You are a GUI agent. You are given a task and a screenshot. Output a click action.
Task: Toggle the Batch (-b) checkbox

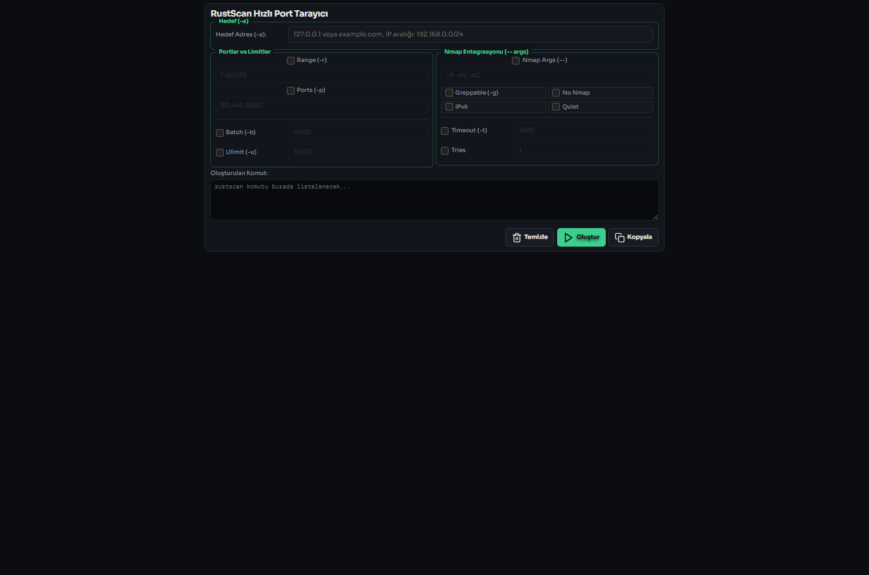click(x=220, y=133)
